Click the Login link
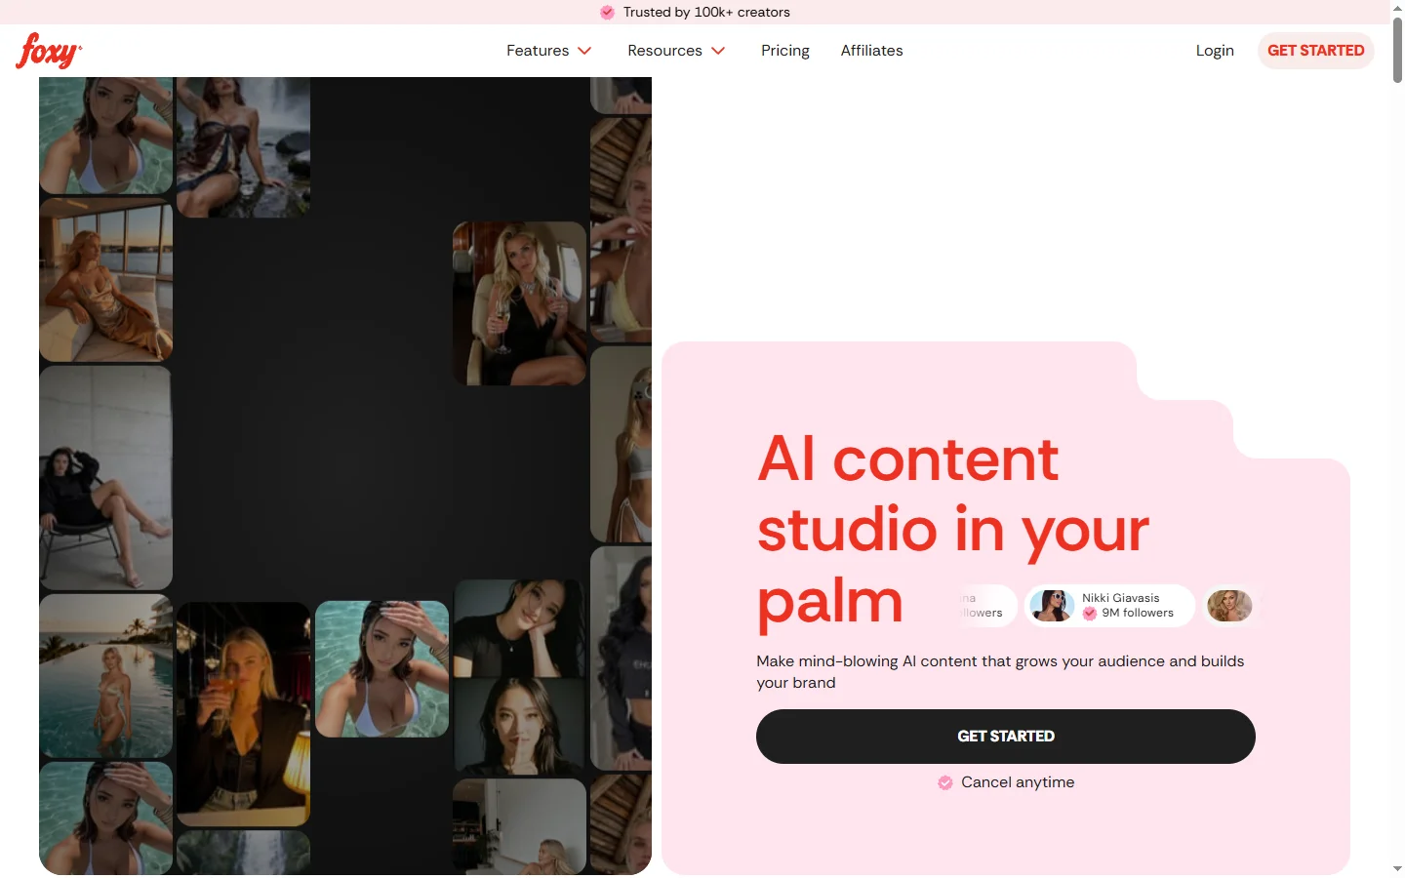 (1215, 51)
